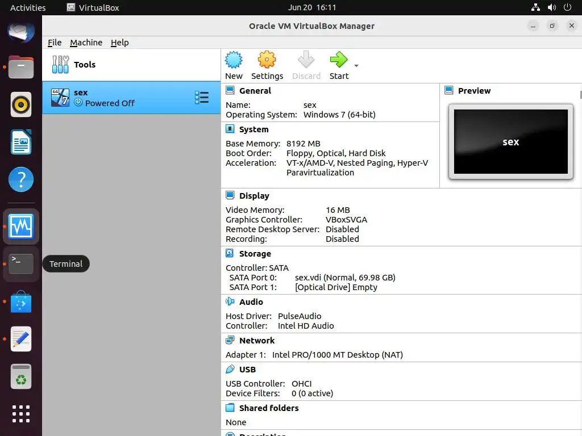This screenshot has height=436, width=582.
Task: Open the Network settings heading link
Action: pos(257,341)
